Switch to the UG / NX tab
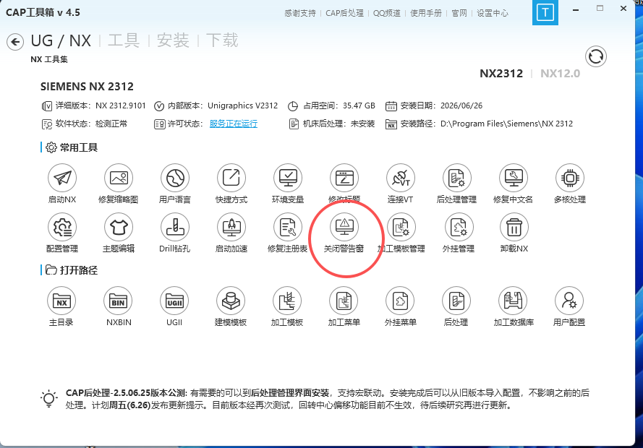Image resolution: width=643 pixels, height=448 pixels. (x=61, y=41)
